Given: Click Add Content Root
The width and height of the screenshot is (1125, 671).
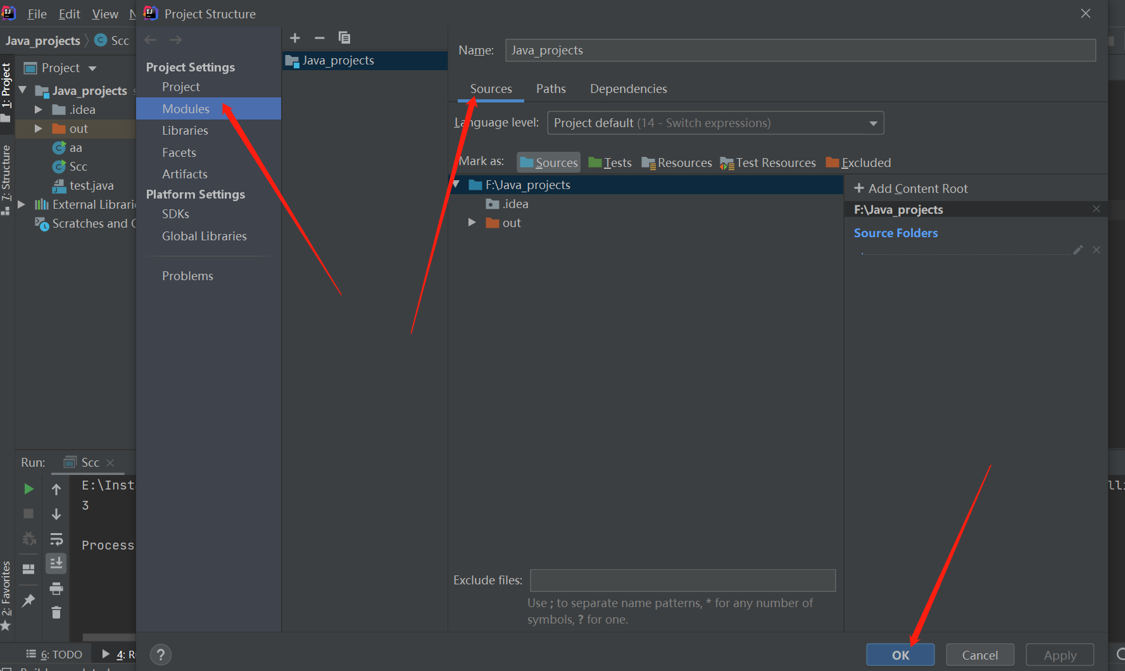Looking at the screenshot, I should click(910, 188).
